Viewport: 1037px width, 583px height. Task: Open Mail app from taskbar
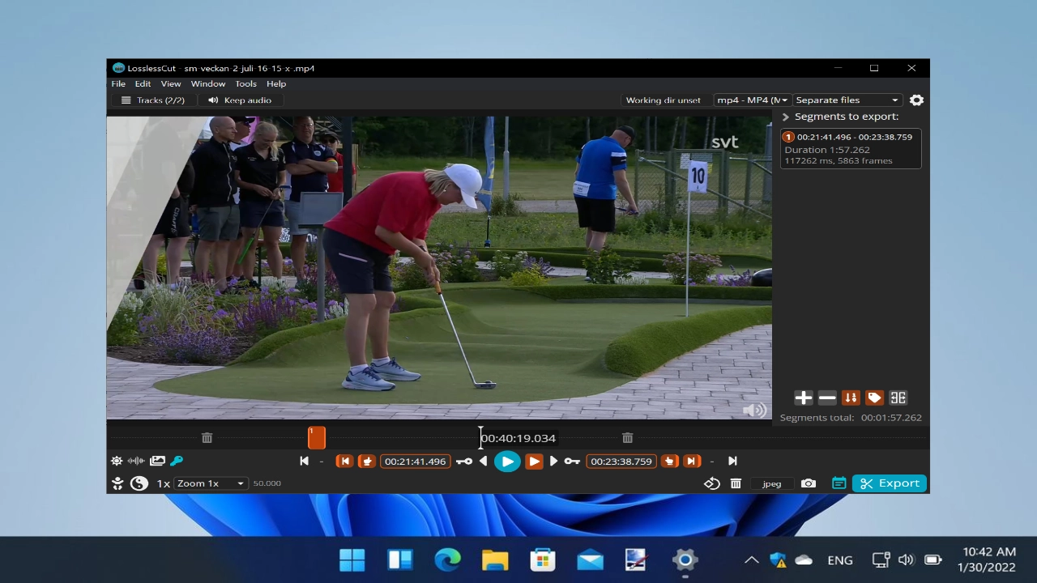coord(590,560)
